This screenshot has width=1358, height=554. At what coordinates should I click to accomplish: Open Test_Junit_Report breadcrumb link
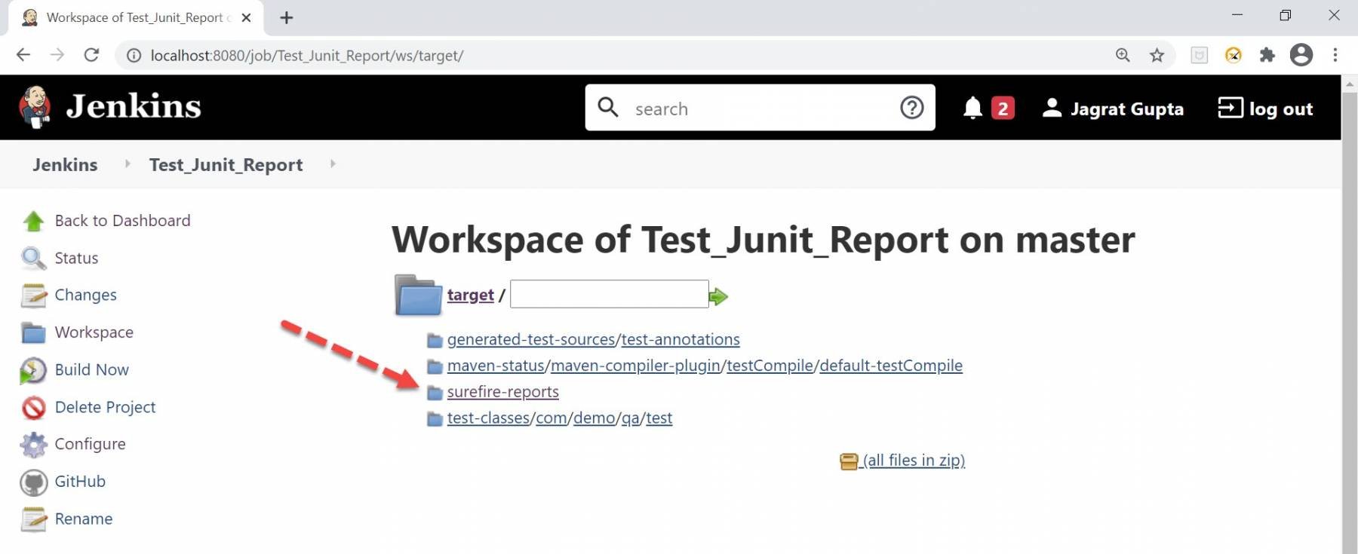click(226, 165)
